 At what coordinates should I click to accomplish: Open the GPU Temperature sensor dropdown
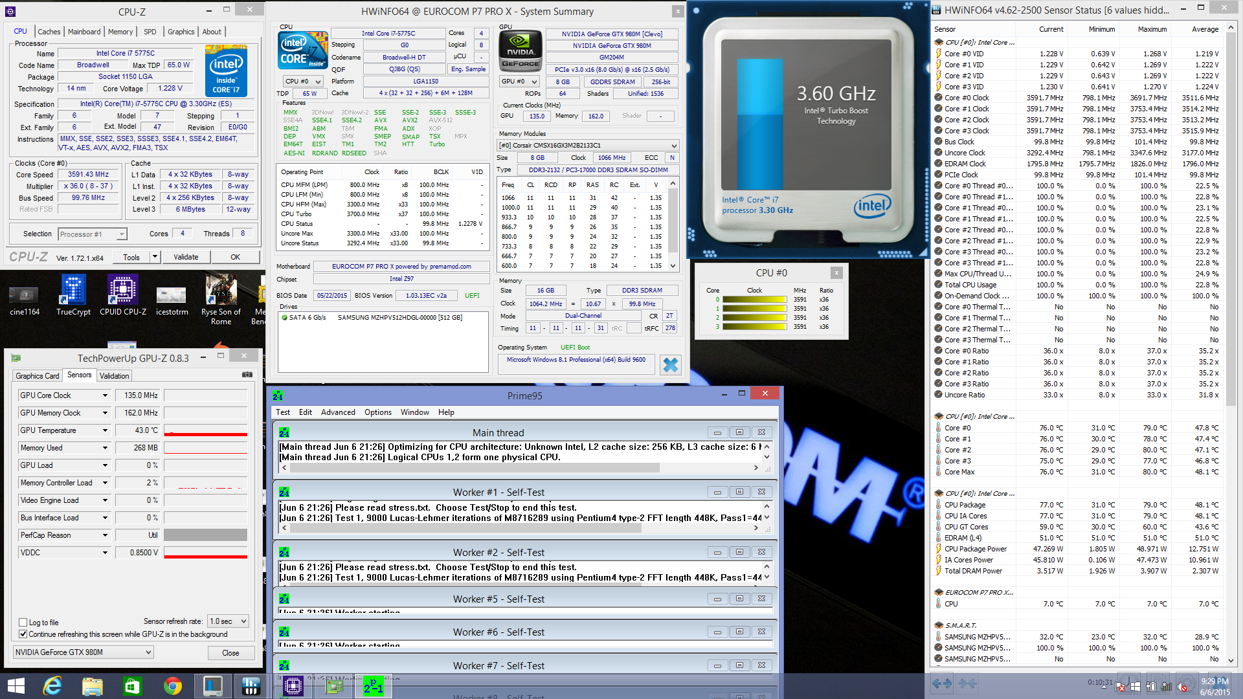(105, 430)
